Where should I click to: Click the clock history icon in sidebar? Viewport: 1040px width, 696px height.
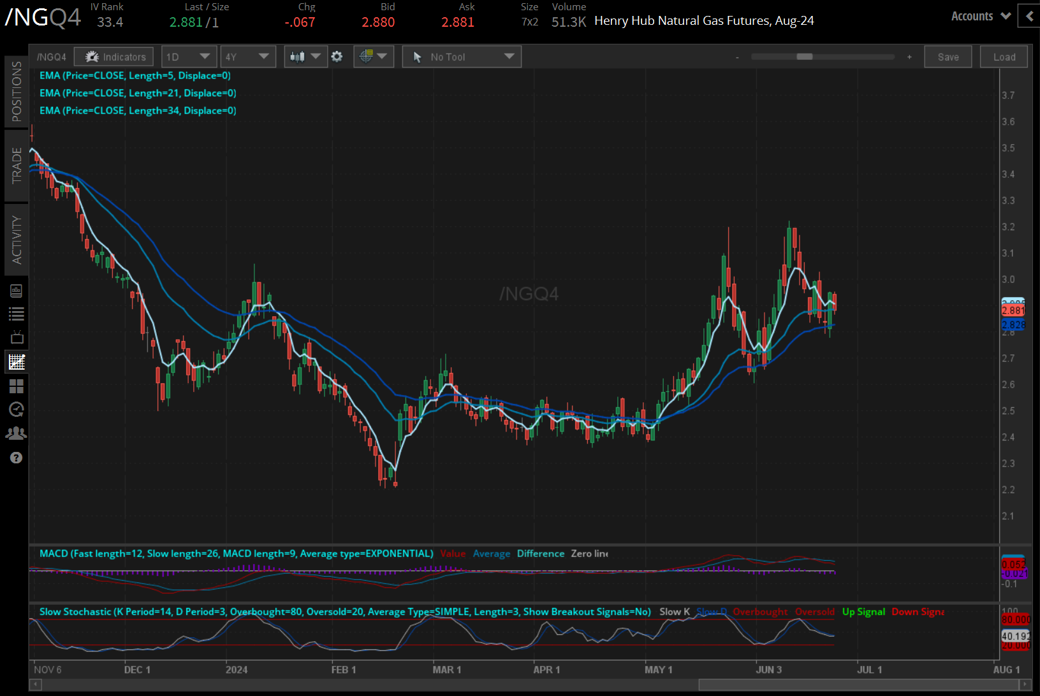point(17,409)
